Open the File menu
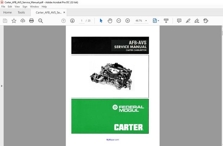Screen dimensions: 223x146 point(3,7)
